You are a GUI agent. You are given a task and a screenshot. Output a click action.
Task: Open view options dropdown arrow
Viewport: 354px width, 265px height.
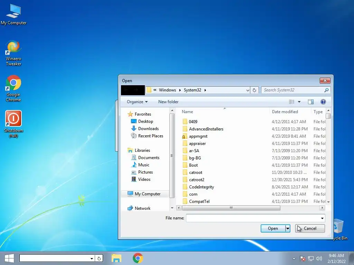coord(299,102)
